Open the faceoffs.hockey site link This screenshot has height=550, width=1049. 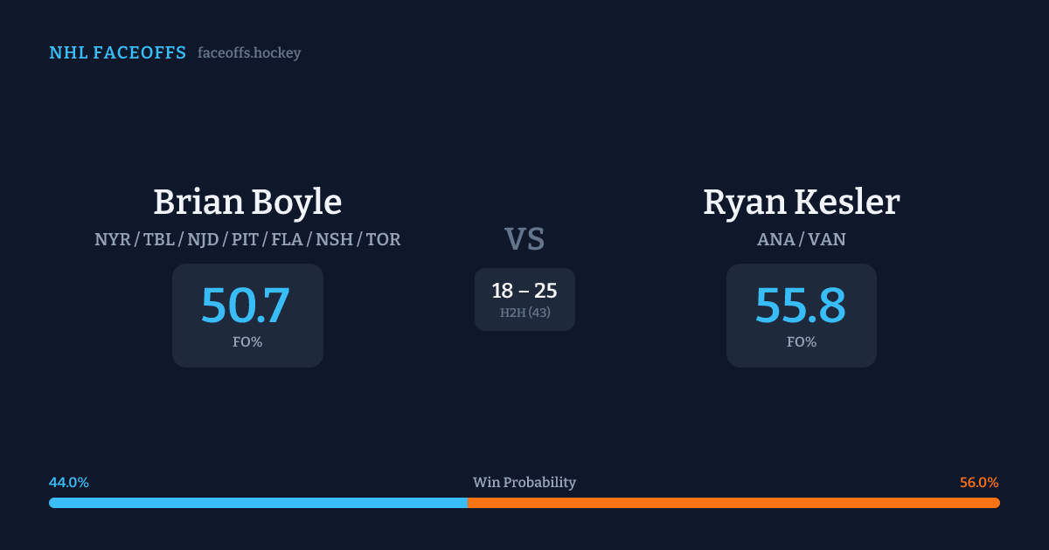coord(249,53)
